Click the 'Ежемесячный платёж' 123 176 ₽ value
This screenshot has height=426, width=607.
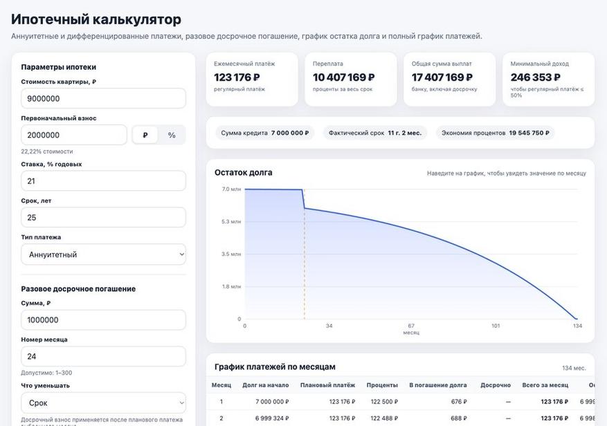[x=237, y=77]
